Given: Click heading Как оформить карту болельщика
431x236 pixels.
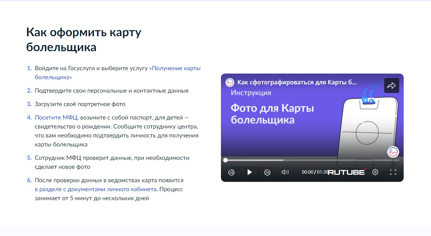Looking at the screenshot, I should click(84, 40).
